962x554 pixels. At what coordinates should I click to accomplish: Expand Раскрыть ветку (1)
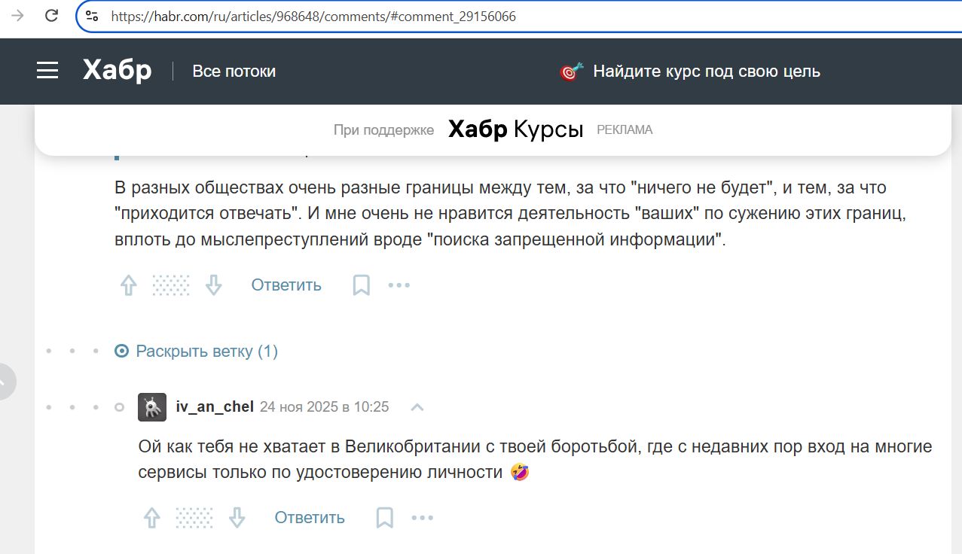[196, 352]
